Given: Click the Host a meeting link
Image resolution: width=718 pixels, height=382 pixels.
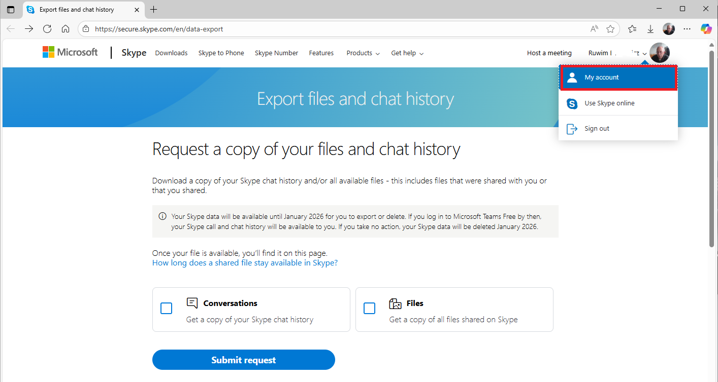Looking at the screenshot, I should click(x=549, y=53).
